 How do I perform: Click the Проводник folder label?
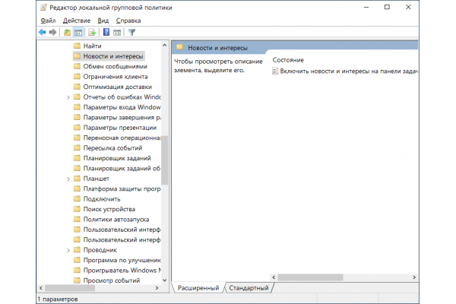(100, 250)
